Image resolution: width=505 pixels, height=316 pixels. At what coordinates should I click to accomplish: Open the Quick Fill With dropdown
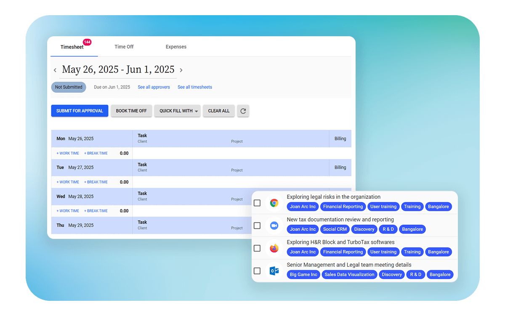[x=177, y=111]
